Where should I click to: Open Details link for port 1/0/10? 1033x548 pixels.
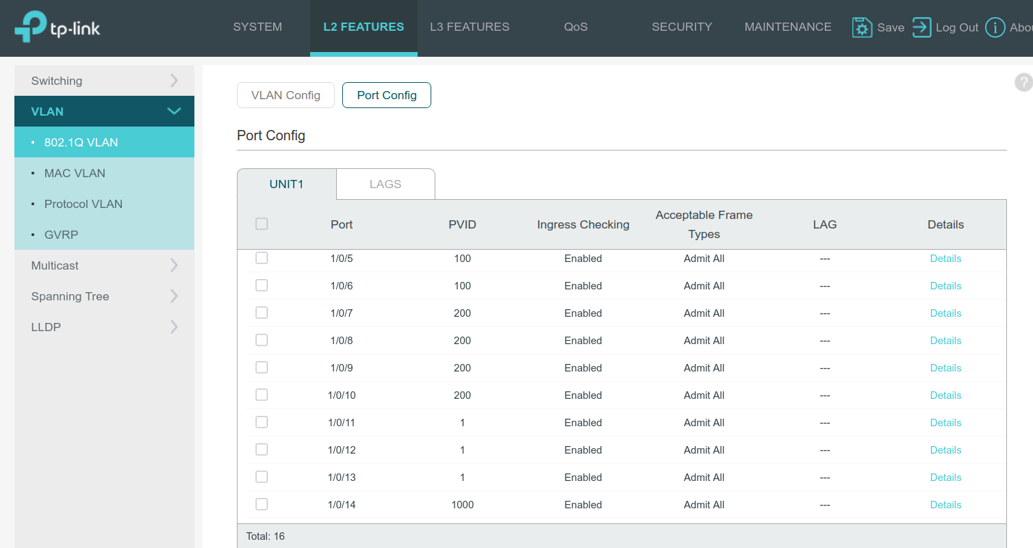click(x=945, y=395)
